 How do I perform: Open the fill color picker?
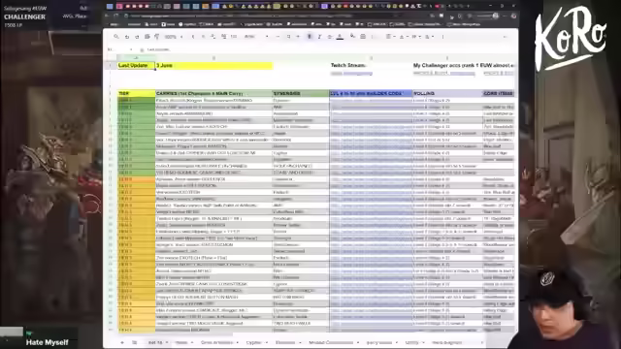pos(352,37)
